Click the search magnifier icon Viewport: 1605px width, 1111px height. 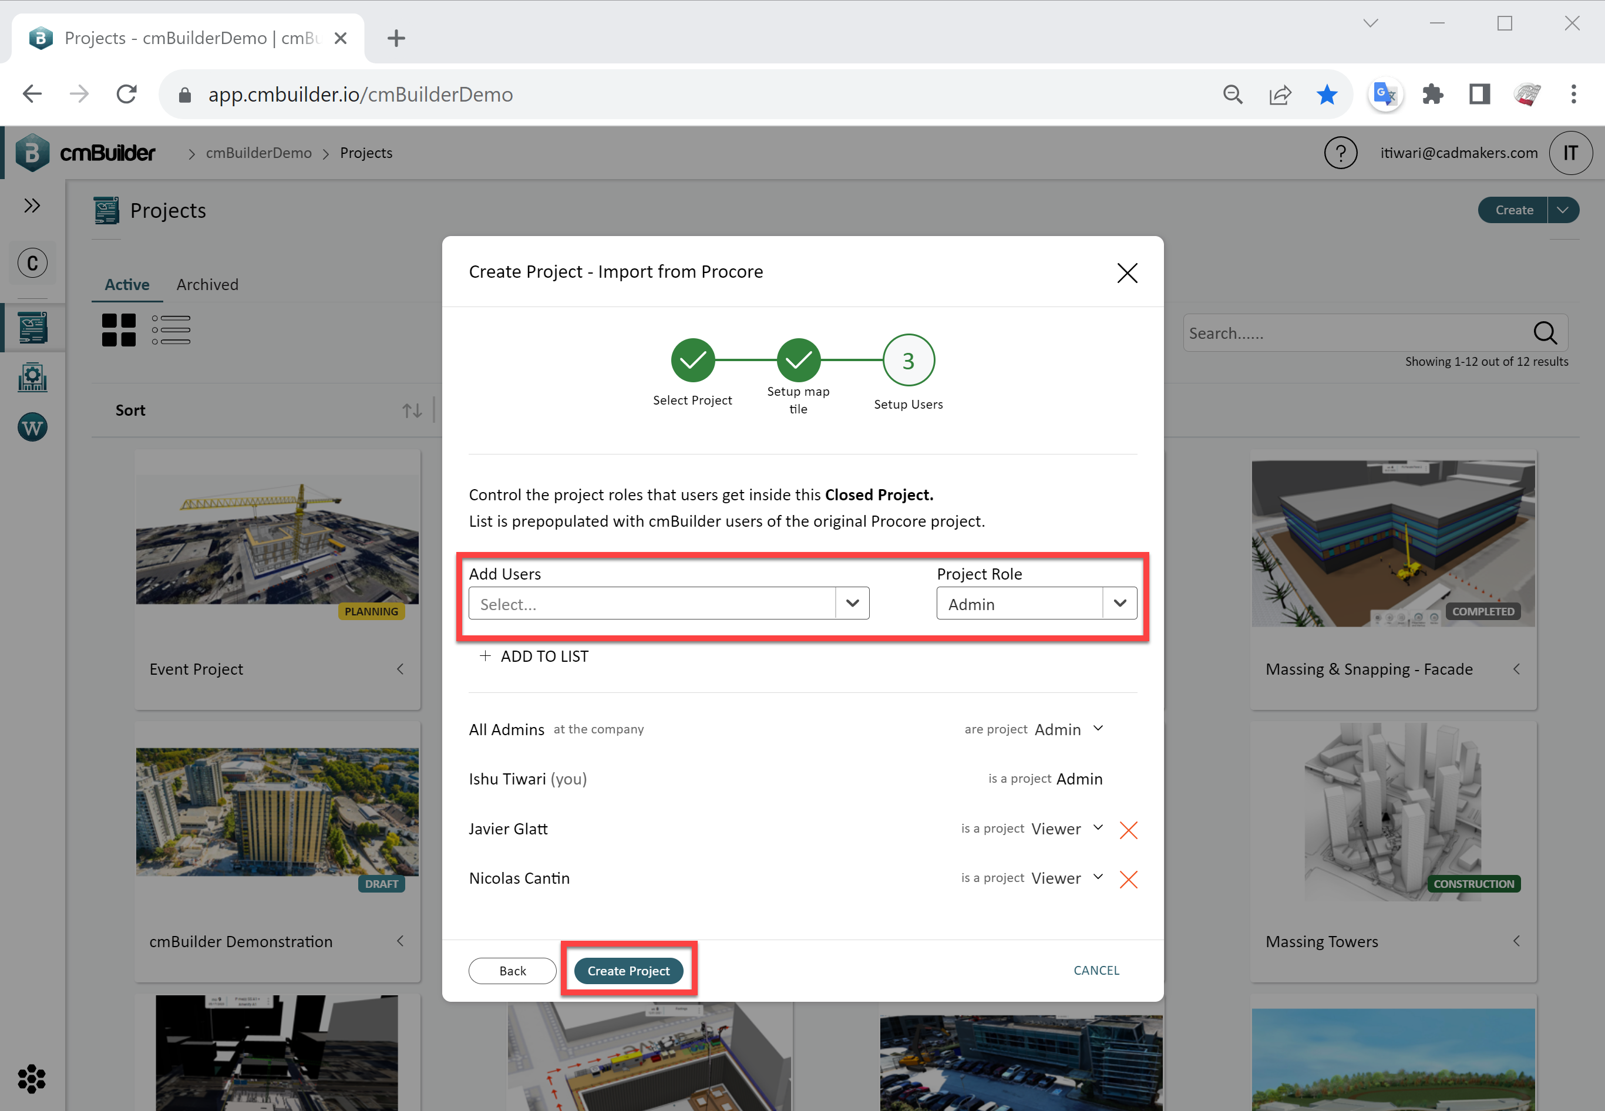(x=1545, y=333)
